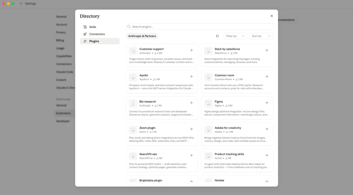Add the Product tracking skills plugin
The image size is (353, 195).
point(267,155)
